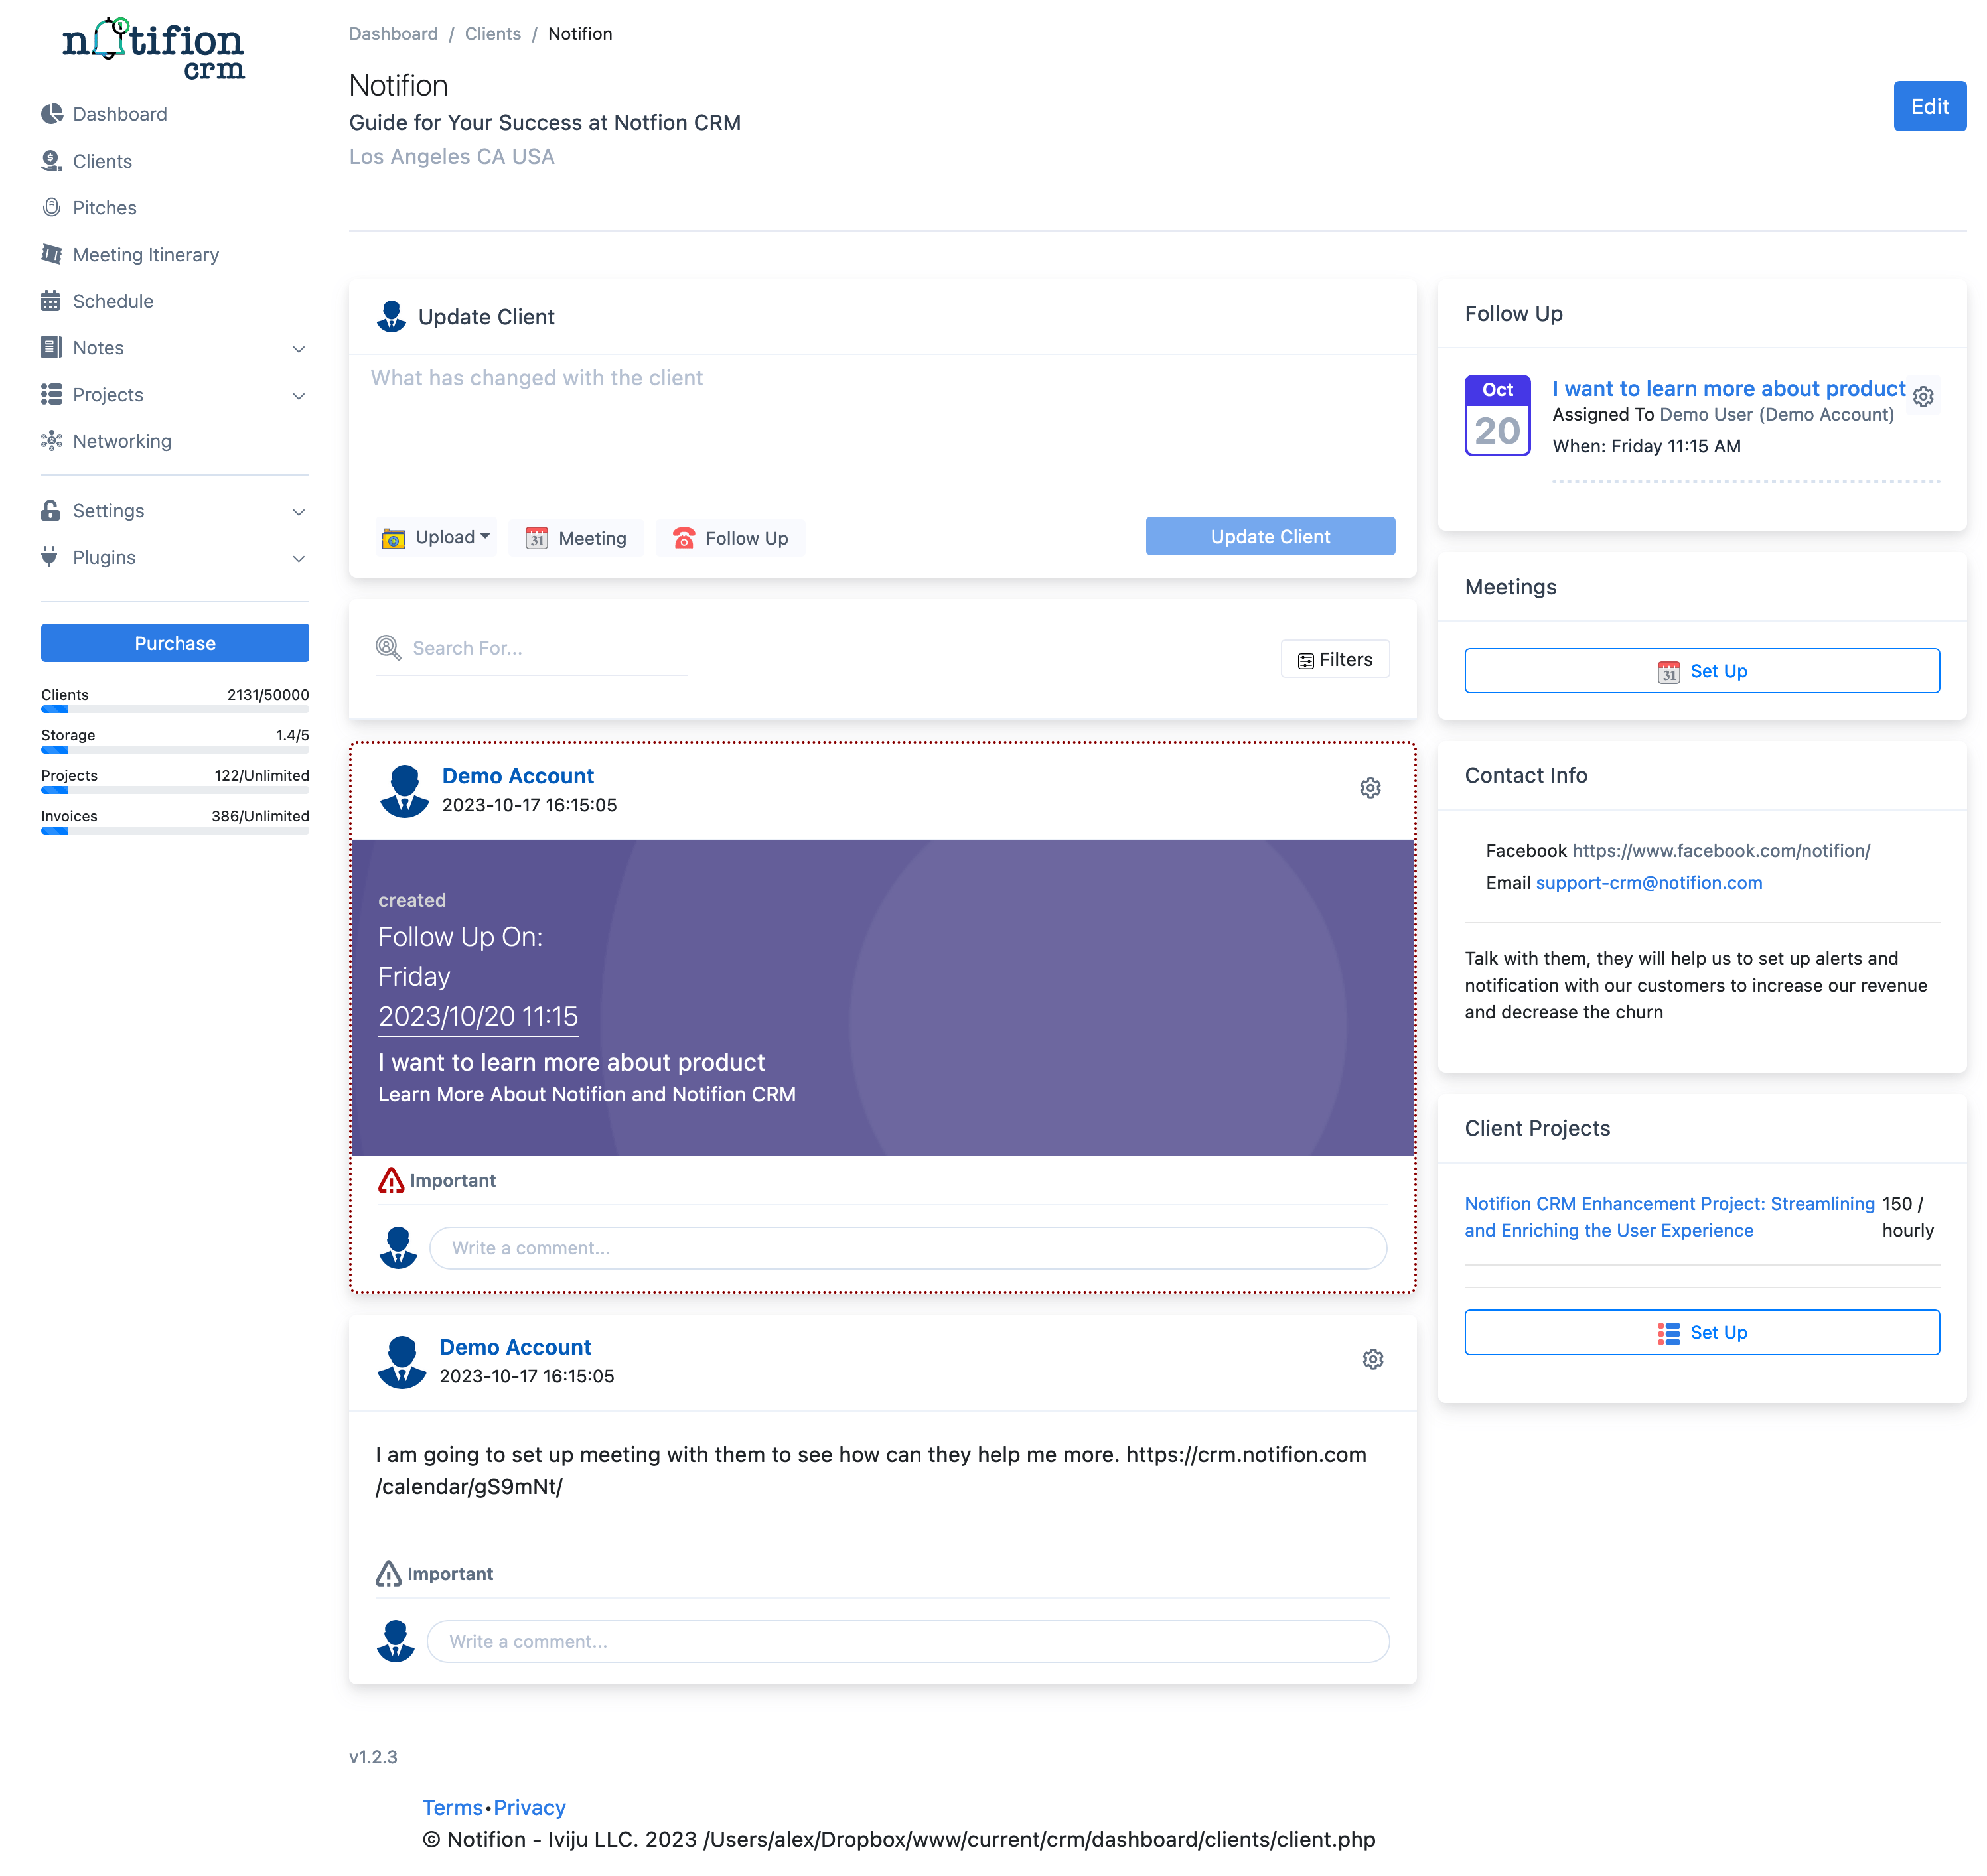
Task: Click the Follow Up phone icon
Action: click(684, 538)
